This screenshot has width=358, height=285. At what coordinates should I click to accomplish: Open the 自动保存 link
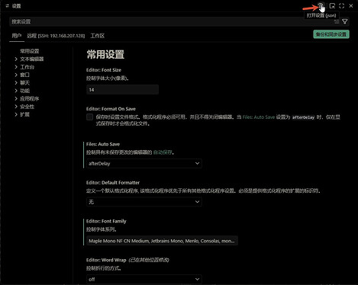[163, 152]
